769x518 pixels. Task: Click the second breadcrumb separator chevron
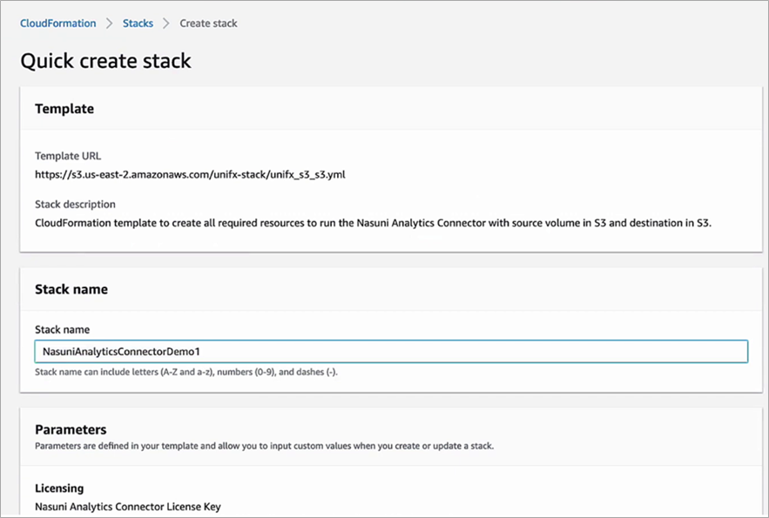pos(165,24)
